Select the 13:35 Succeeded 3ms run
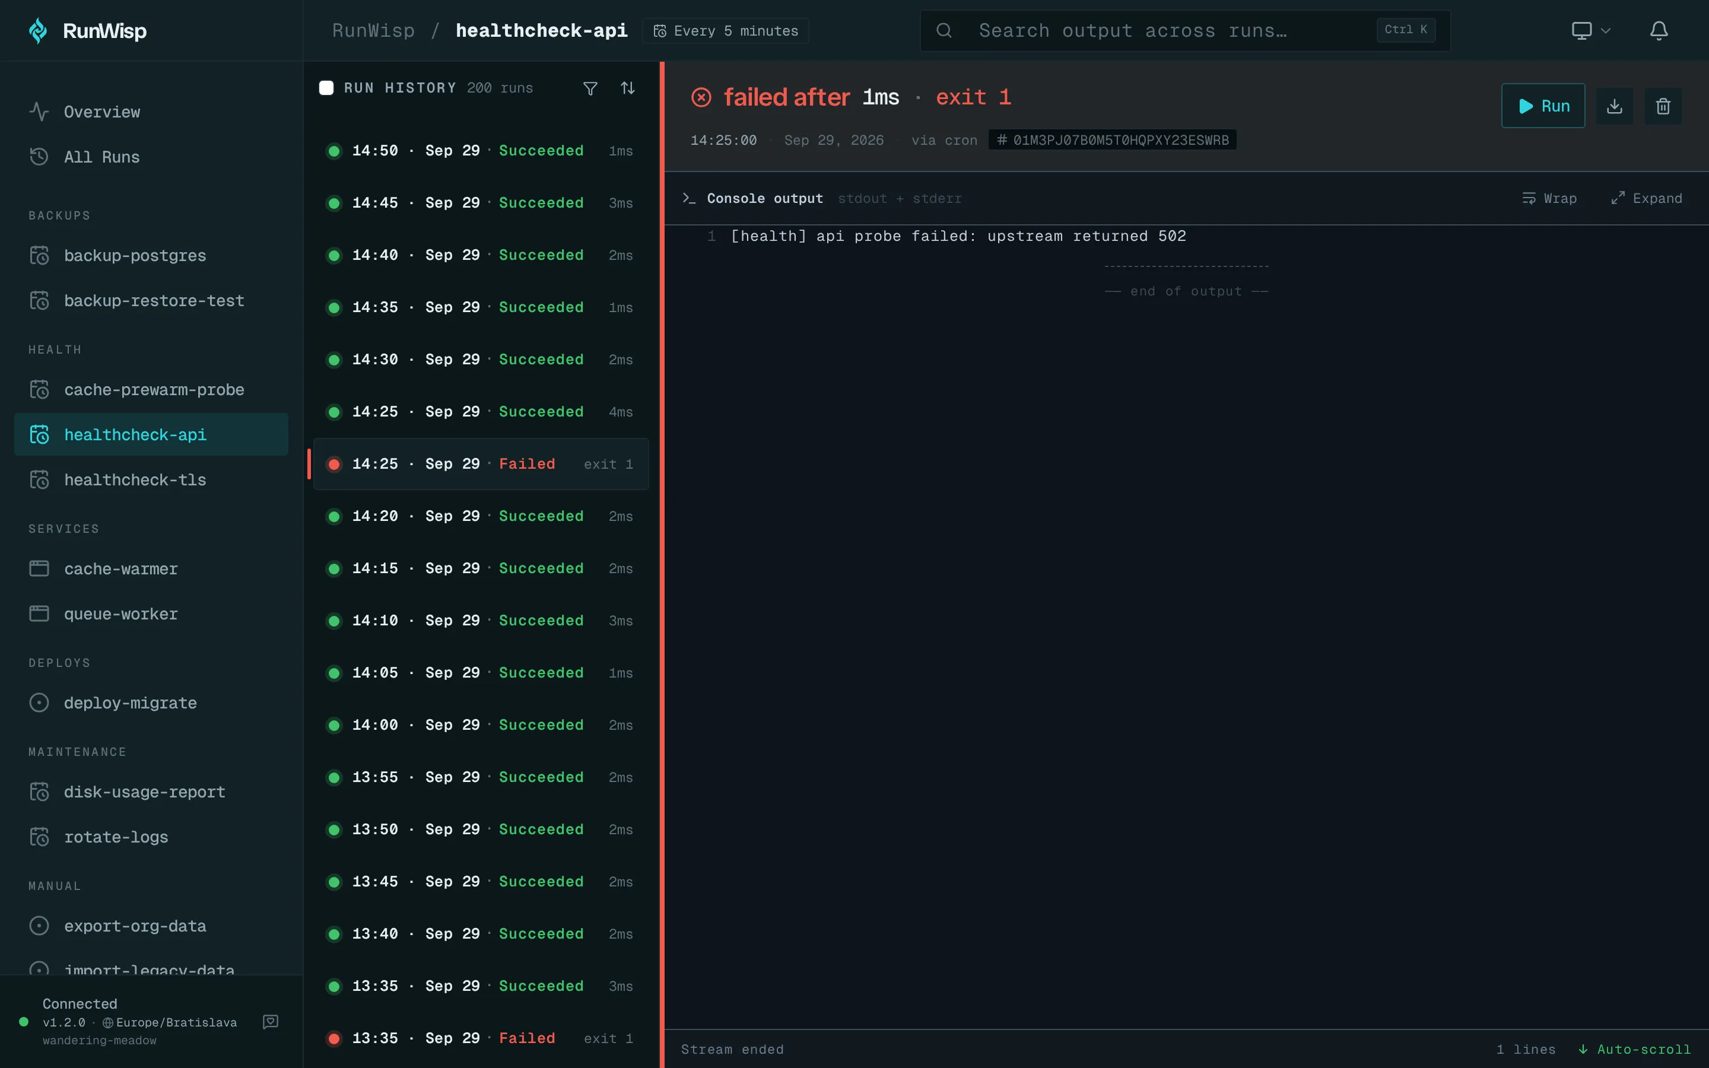Image resolution: width=1709 pixels, height=1068 pixels. click(x=481, y=986)
